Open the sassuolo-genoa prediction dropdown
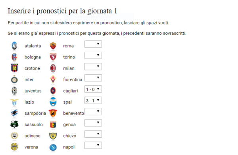This screenshot has width=238, height=155. [x=93, y=123]
